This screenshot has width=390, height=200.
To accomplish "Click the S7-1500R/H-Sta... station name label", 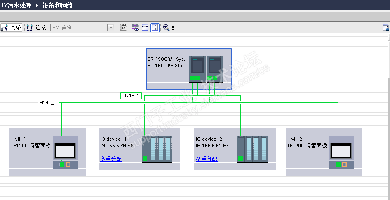I will point(167,66).
